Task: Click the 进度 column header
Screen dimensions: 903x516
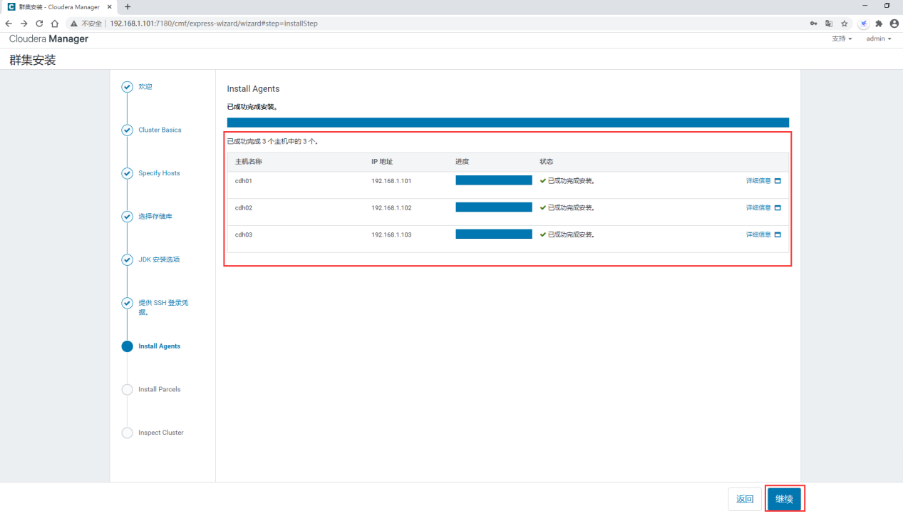Action: [x=463, y=162]
